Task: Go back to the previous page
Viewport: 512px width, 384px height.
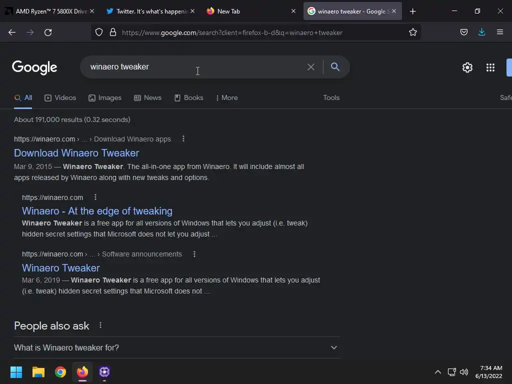Action: [12, 32]
